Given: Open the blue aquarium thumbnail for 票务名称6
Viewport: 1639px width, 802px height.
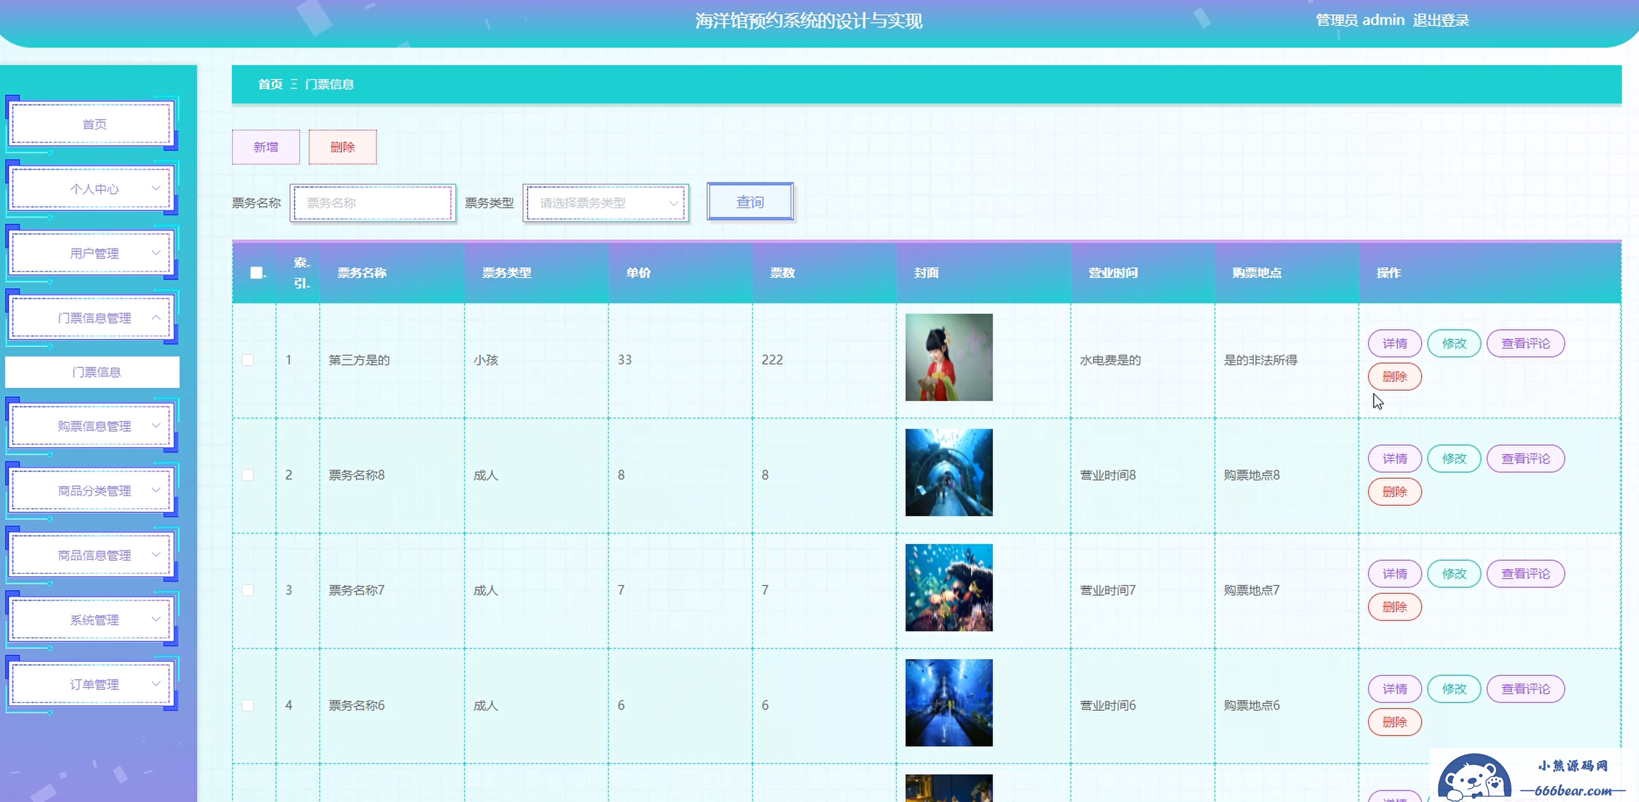Looking at the screenshot, I should click(949, 703).
